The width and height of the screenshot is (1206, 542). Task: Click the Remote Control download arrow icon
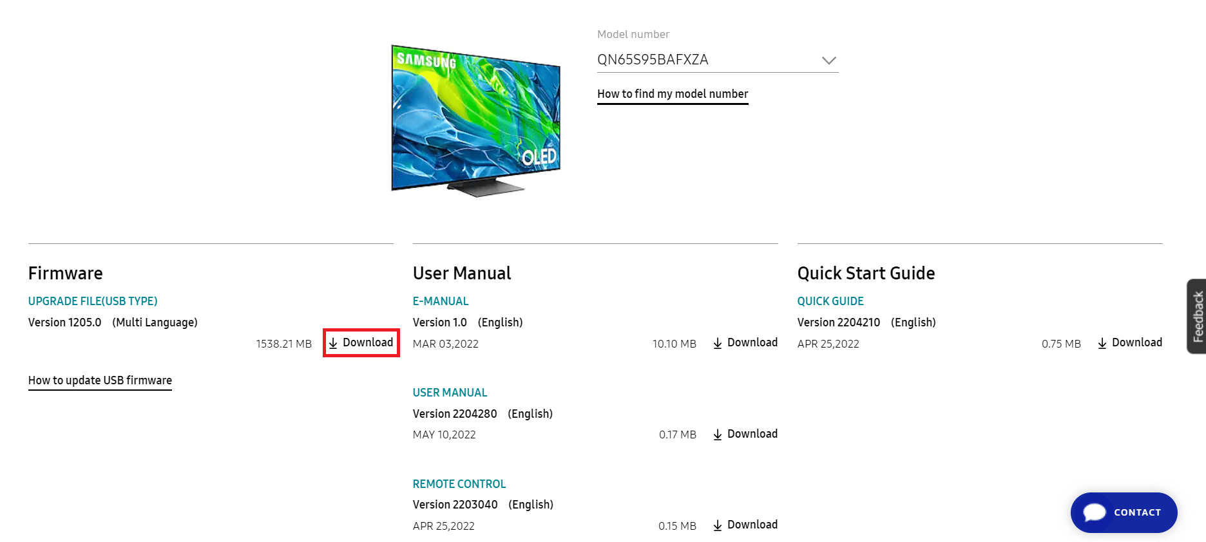(717, 525)
